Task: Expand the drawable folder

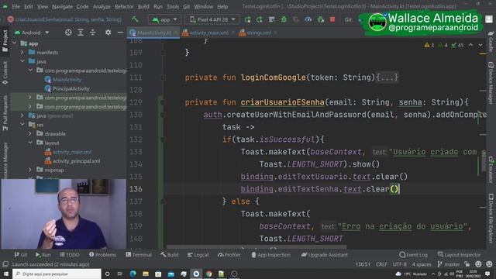Action: [30, 133]
